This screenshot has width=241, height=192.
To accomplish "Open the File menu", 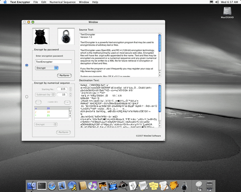I will click(x=36, y=2).
